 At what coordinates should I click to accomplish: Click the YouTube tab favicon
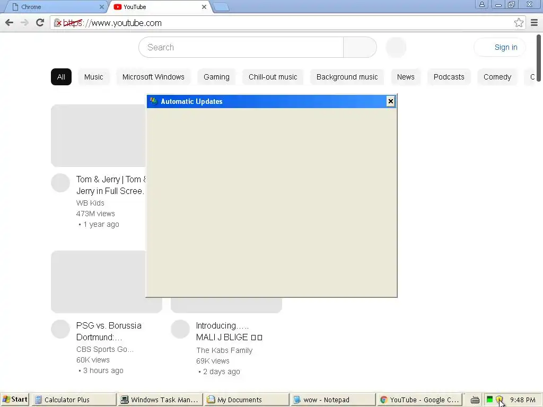point(117,7)
